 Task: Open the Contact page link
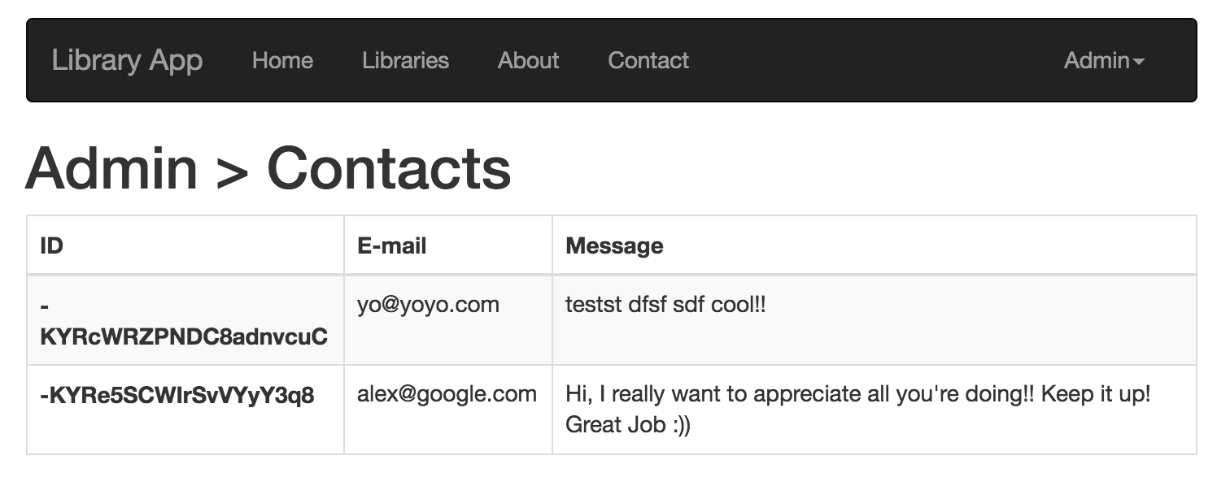[x=648, y=60]
